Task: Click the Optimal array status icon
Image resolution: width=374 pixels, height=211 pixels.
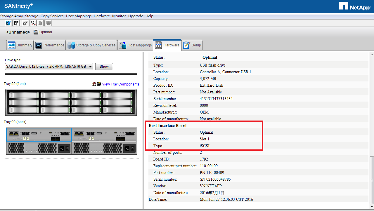Action: click(36, 32)
